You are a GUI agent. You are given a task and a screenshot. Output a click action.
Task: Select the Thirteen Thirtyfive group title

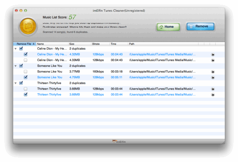click(x=49, y=83)
